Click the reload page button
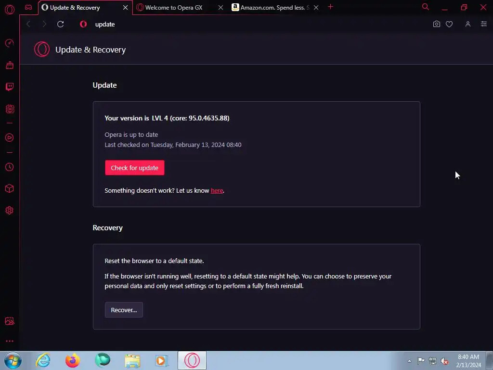The image size is (493, 370). (60, 24)
